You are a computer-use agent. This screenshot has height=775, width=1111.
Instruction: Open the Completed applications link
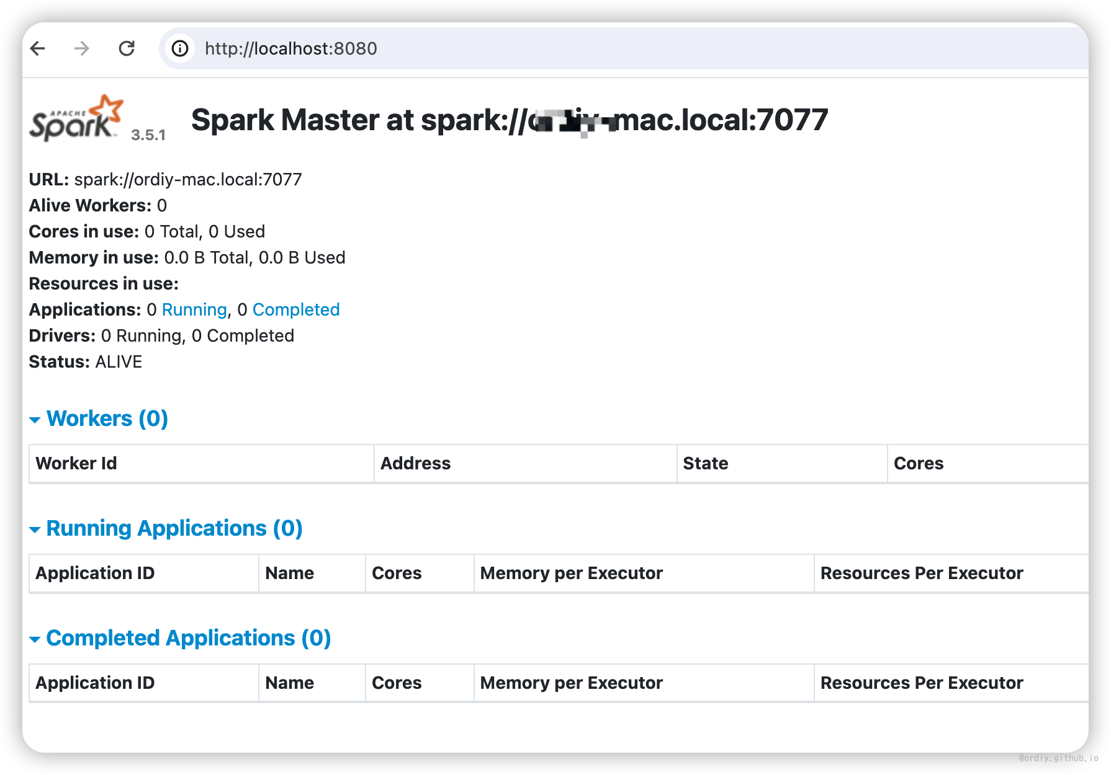pos(296,309)
